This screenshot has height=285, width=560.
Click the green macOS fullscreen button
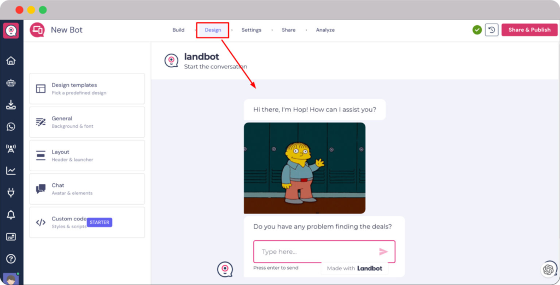(43, 10)
